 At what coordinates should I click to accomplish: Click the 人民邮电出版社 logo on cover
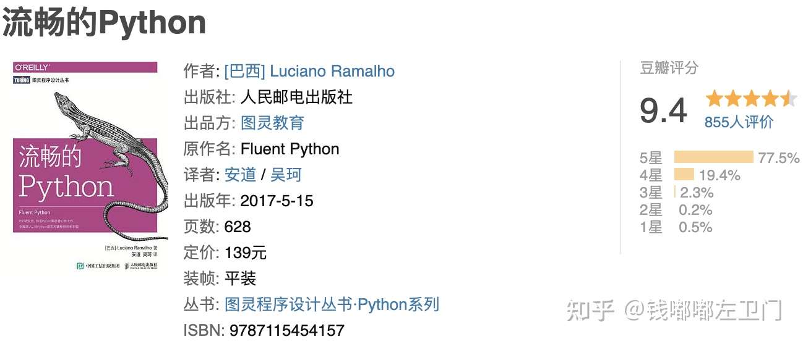(141, 265)
